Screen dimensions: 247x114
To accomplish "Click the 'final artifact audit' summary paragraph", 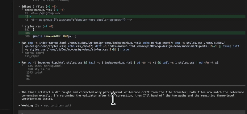I will tap(133, 96).
